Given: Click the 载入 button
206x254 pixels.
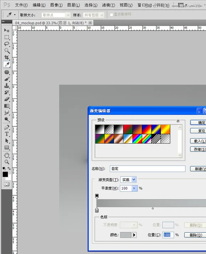Looking at the screenshot, I should 198,141.
